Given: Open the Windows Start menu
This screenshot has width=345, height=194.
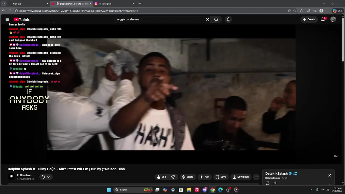Looking at the screenshot, I should pos(109,190).
